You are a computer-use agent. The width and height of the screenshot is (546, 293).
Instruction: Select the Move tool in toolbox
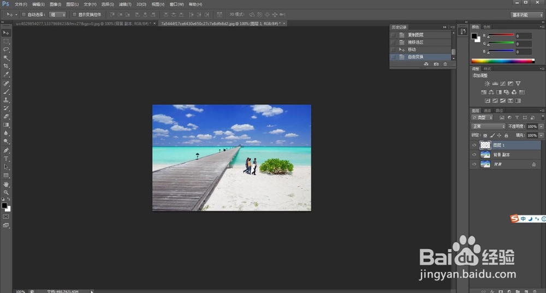6,33
